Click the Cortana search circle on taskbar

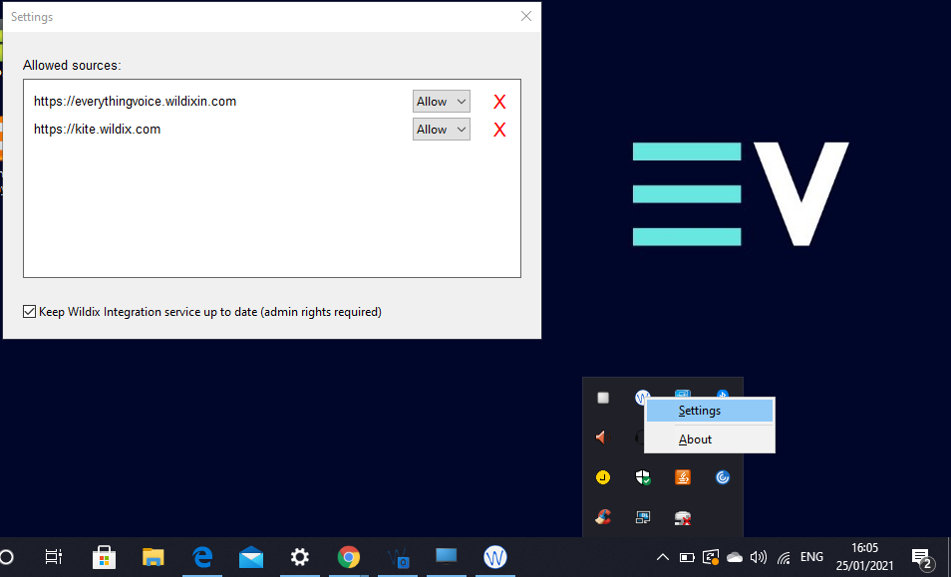[x=7, y=557]
